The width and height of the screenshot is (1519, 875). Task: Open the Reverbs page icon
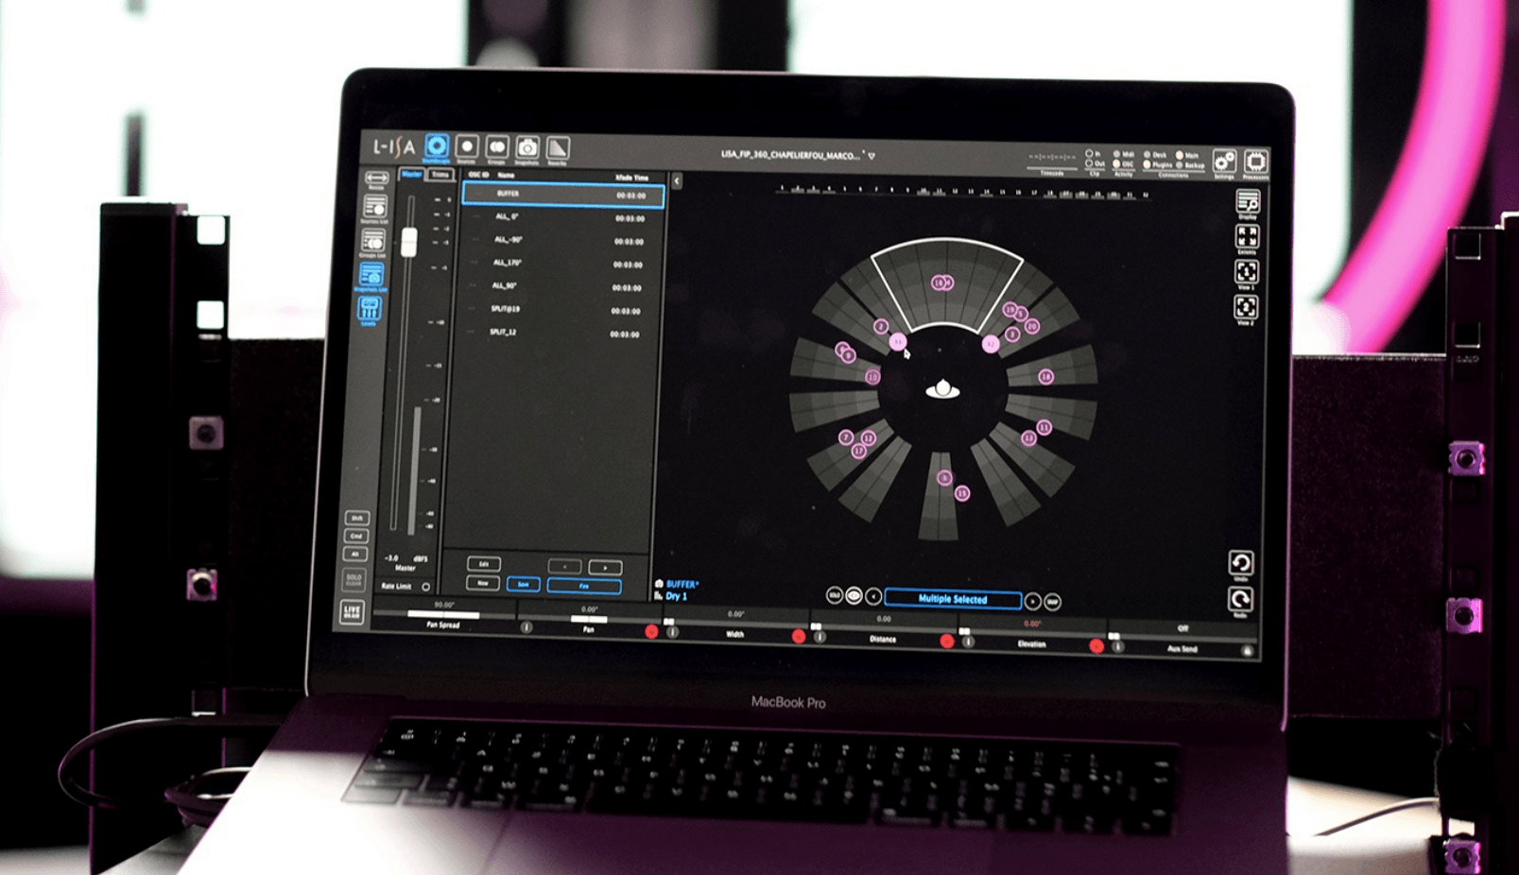click(558, 148)
